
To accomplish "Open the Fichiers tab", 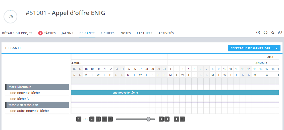I will (108, 33).
